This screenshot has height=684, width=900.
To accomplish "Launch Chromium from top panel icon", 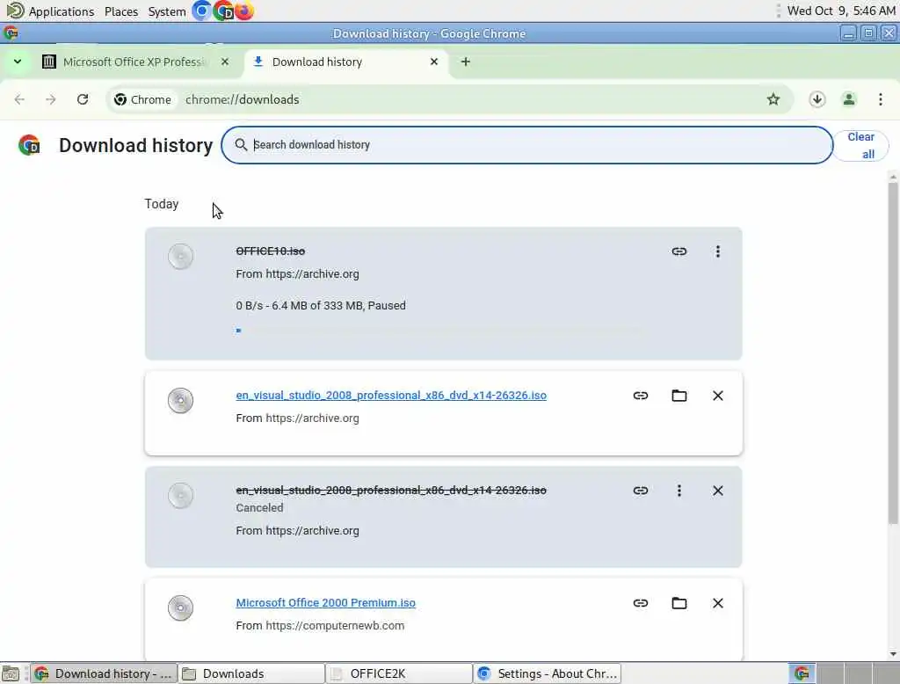I will [x=201, y=11].
